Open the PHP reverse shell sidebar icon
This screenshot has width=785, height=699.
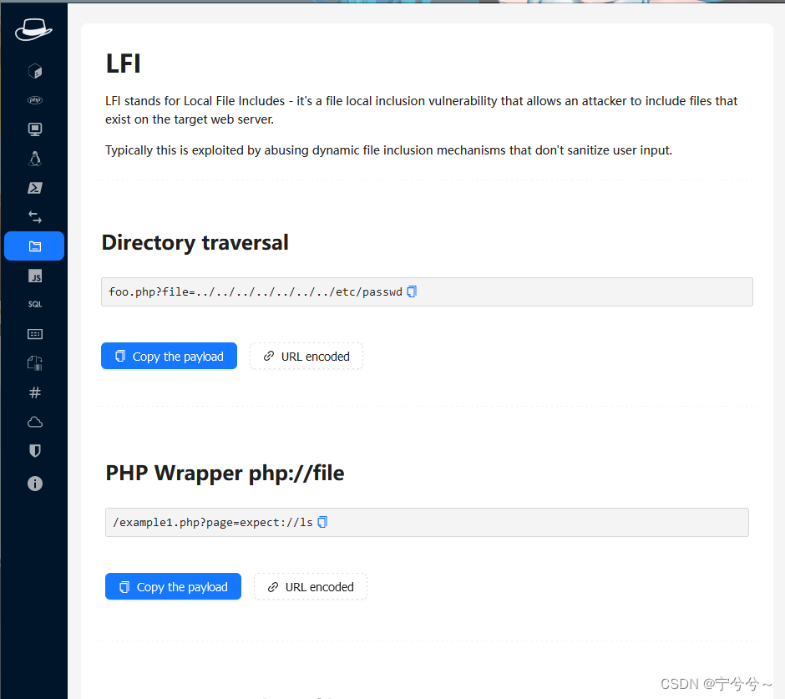pos(34,100)
